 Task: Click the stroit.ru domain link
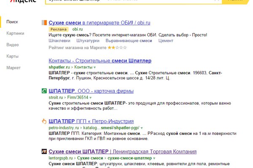tap(56, 97)
